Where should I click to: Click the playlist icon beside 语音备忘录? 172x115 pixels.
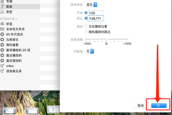2,71
